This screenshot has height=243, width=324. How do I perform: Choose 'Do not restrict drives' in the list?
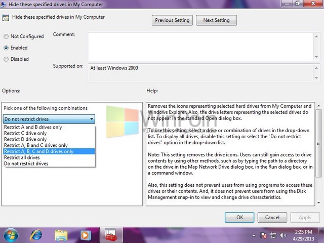[x=49, y=164]
